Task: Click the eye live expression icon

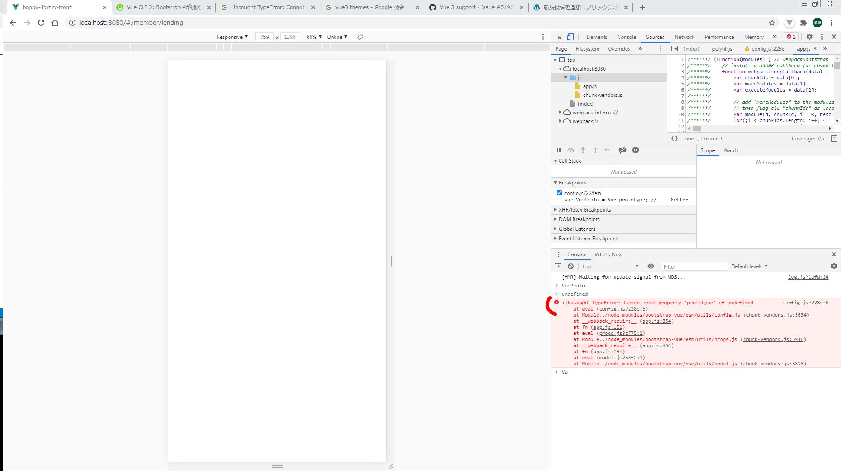Action: (x=651, y=266)
